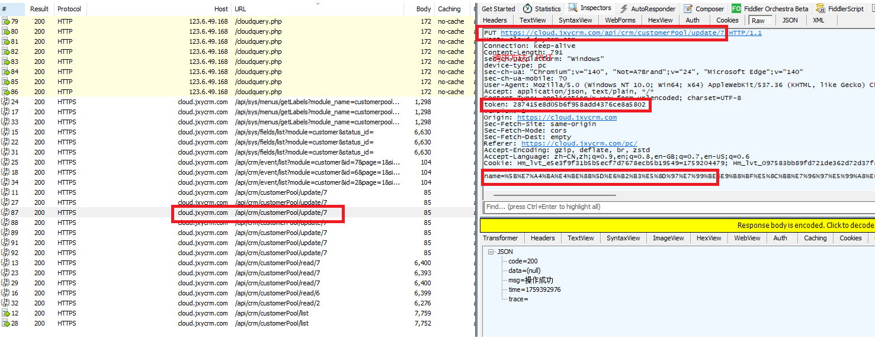Click the JSON icon of session 92

pos(5,253)
